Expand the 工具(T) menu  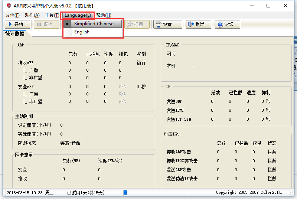click(x=52, y=15)
